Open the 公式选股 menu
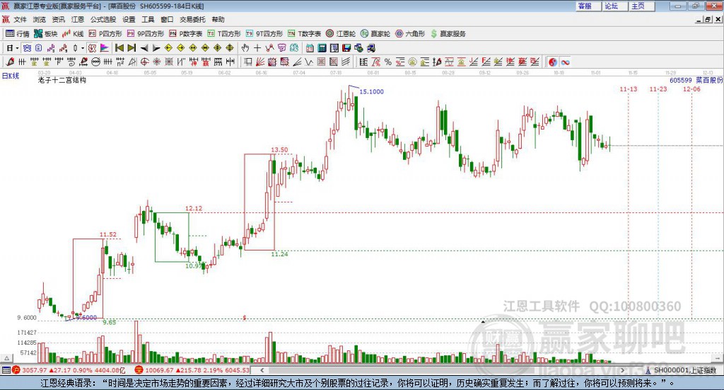724x390 pixels. (103, 19)
